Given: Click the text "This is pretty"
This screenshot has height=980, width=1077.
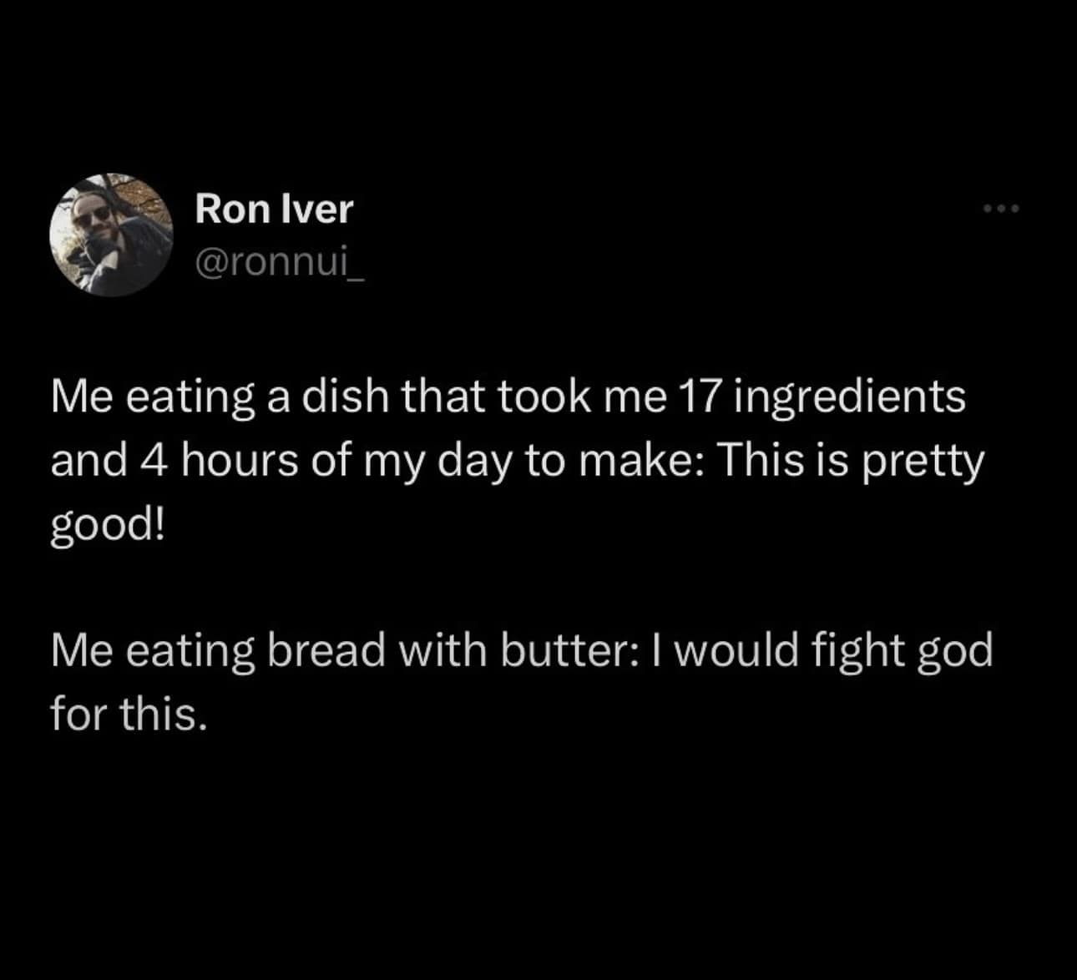Looking at the screenshot, I should (850, 461).
